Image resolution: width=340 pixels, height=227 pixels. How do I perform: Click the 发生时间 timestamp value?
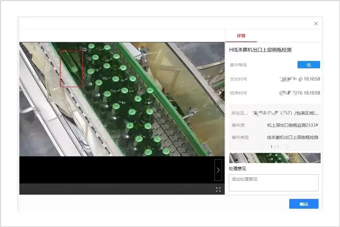click(300, 79)
